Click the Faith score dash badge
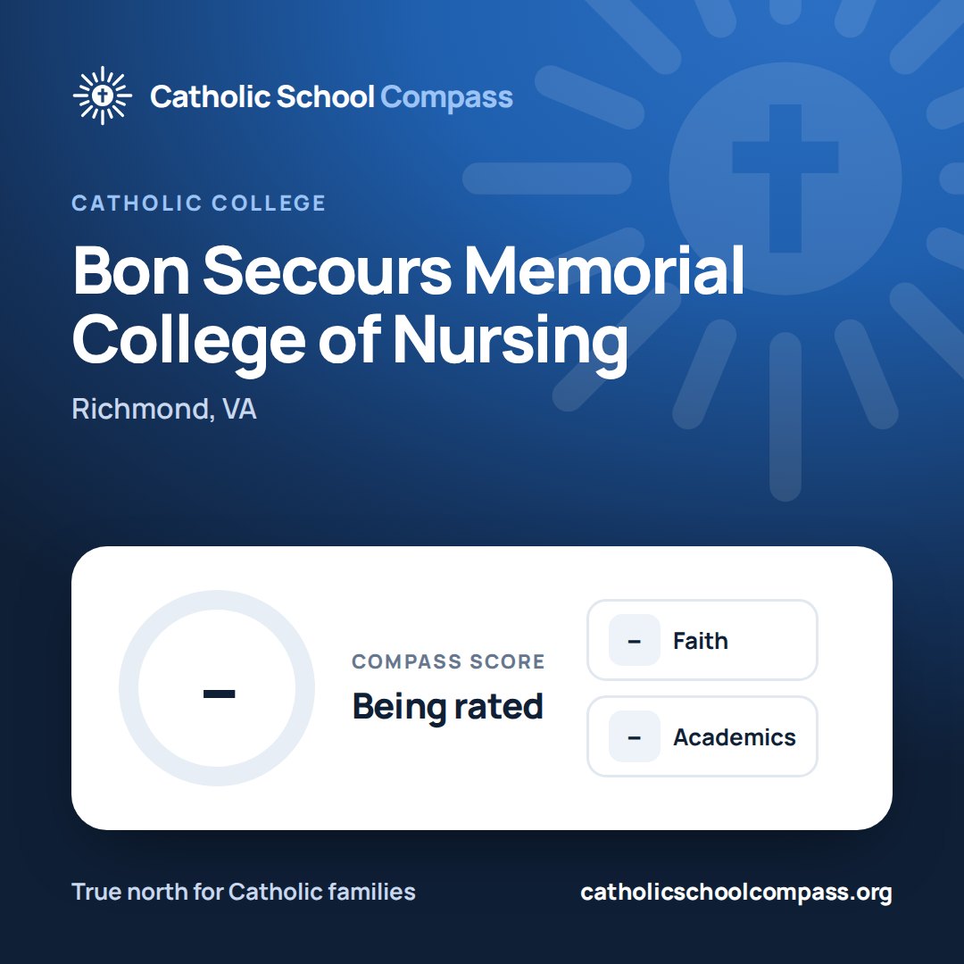 click(x=635, y=641)
